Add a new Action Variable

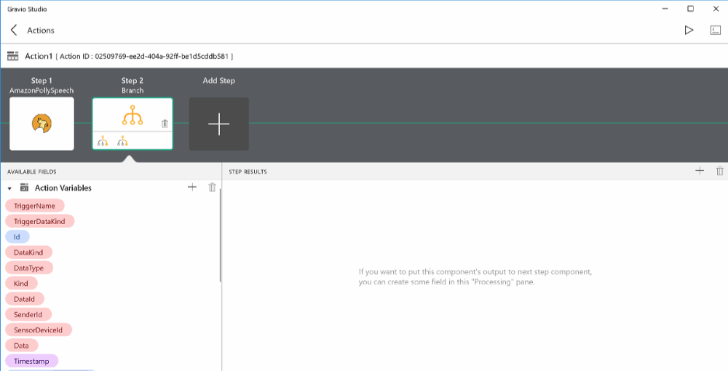pos(191,187)
